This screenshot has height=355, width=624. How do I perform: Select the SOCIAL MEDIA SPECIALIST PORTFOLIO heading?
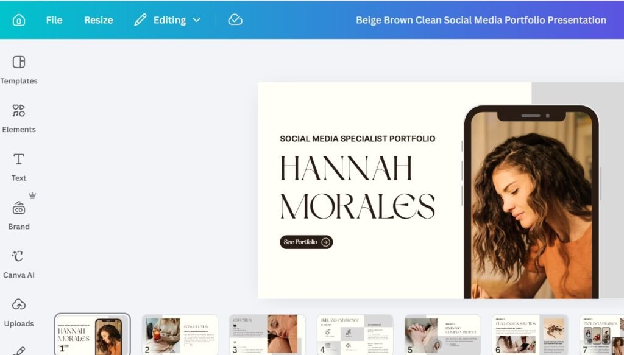coord(357,139)
